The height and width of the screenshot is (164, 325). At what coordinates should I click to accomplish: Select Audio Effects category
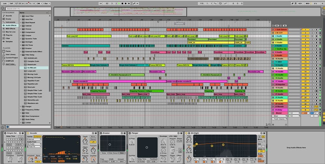click(10, 25)
